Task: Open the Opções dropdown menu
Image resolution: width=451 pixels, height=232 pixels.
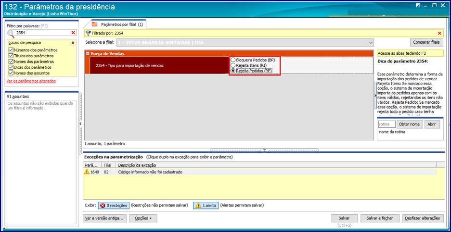Action: [143, 218]
